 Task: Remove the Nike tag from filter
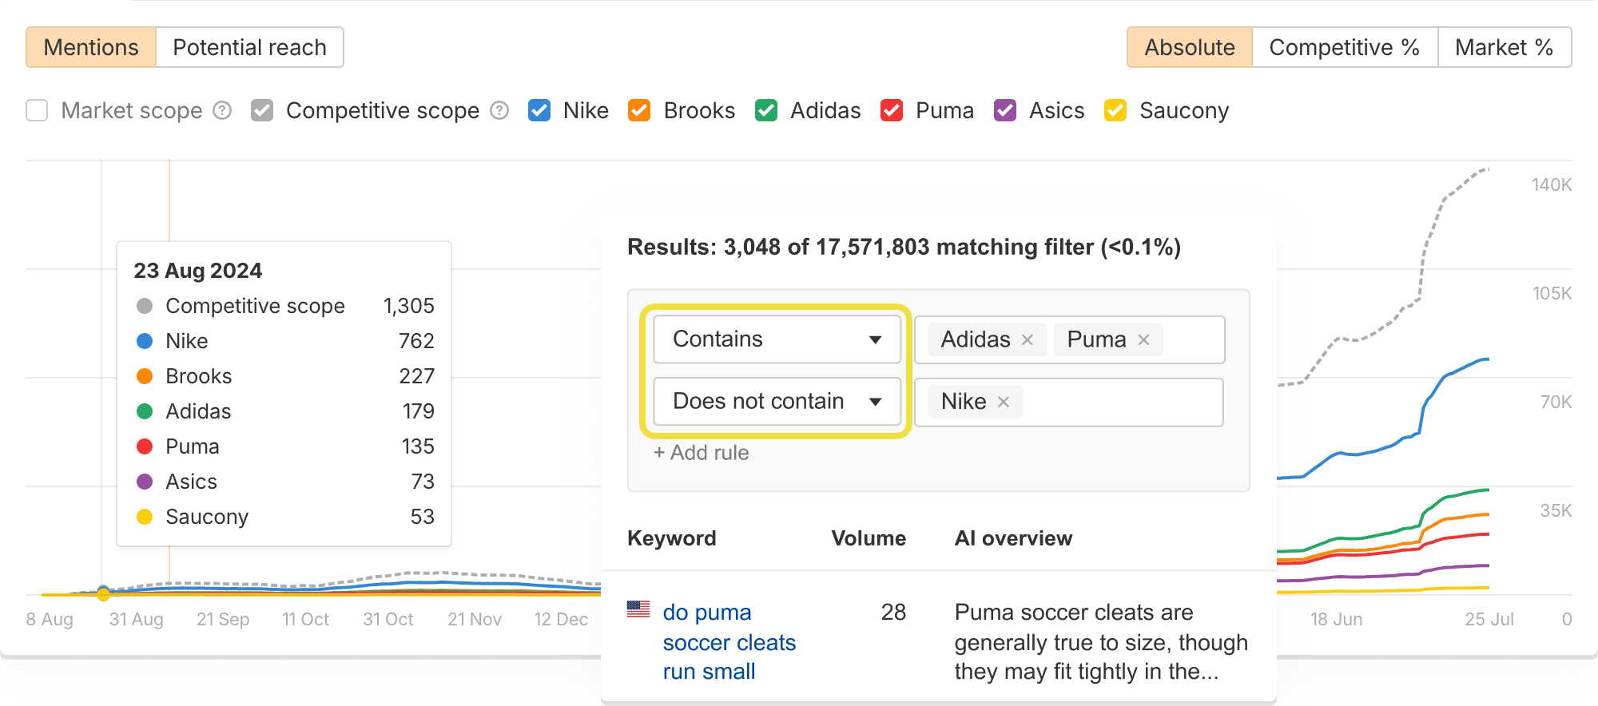click(x=1004, y=402)
